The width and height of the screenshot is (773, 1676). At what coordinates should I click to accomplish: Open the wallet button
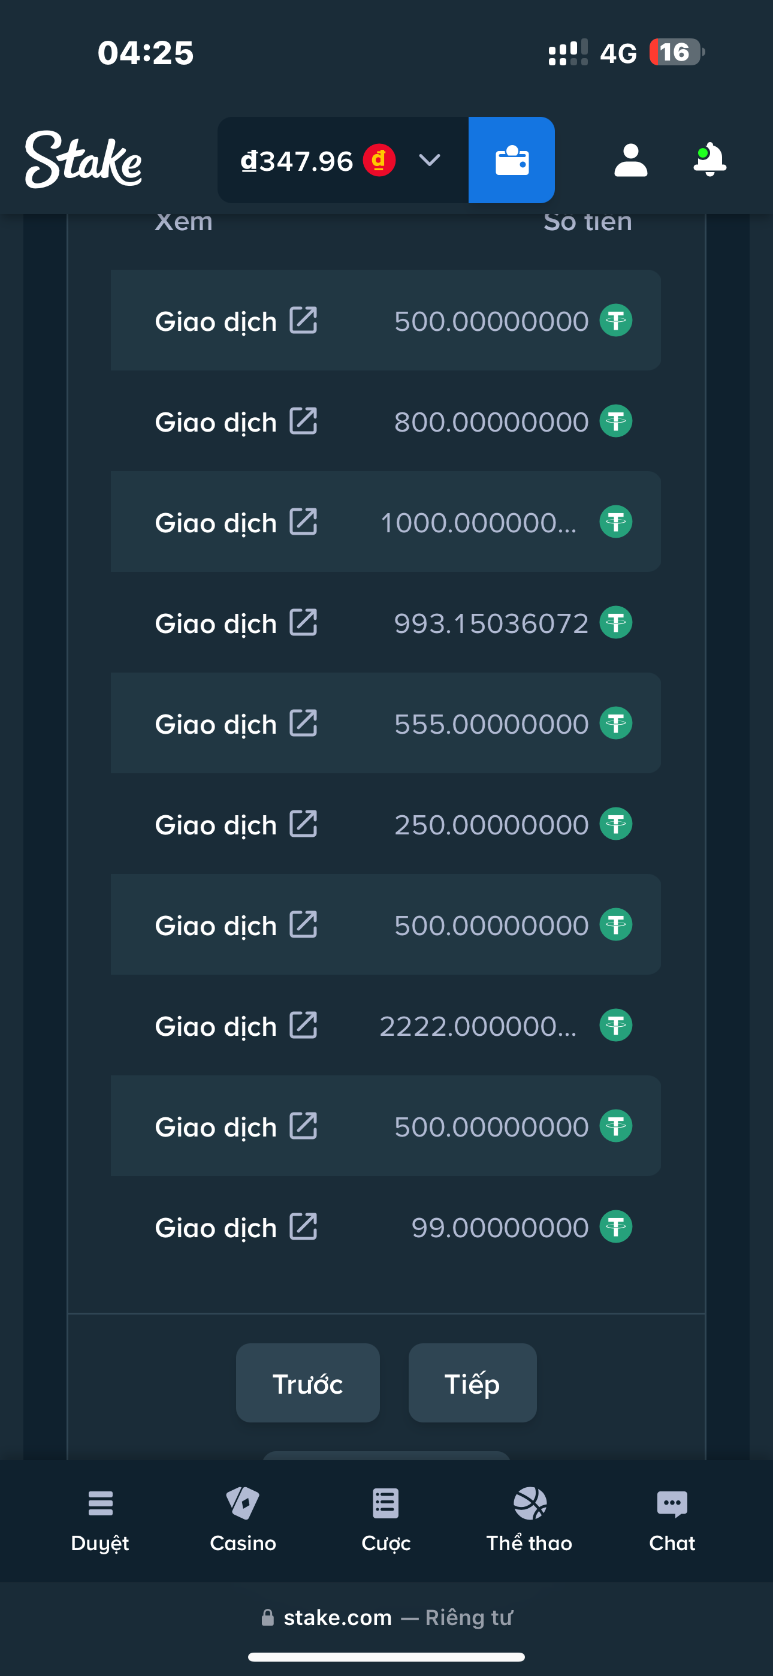pyautogui.click(x=511, y=160)
